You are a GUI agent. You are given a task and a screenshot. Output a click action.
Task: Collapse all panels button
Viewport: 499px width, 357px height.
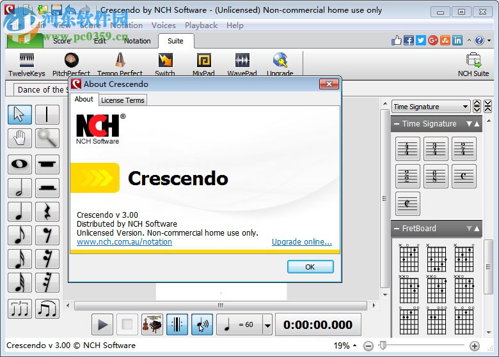(488, 107)
